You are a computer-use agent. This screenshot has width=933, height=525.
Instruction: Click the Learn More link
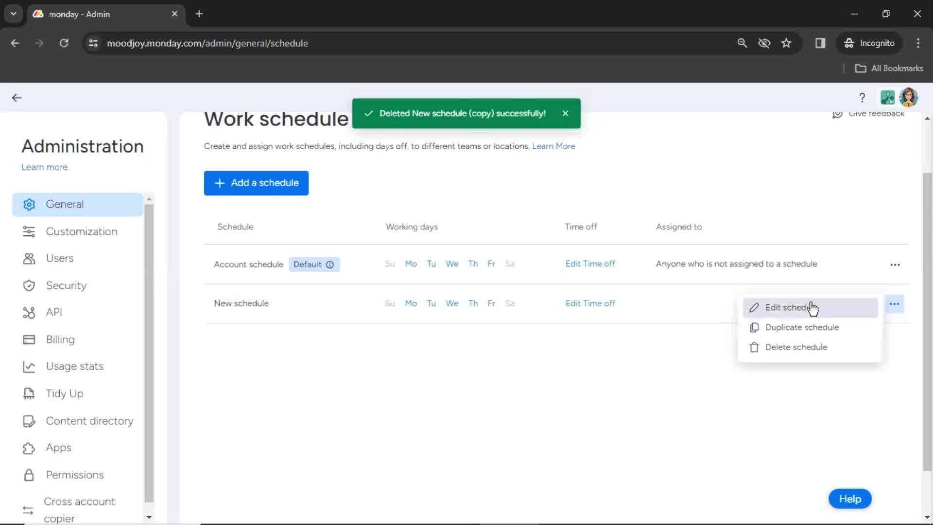(553, 146)
